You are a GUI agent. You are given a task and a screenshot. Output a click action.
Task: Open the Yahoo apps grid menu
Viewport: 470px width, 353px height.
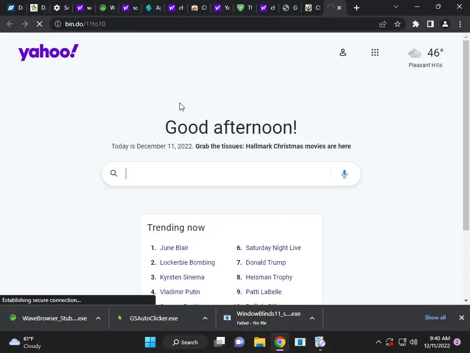375,52
